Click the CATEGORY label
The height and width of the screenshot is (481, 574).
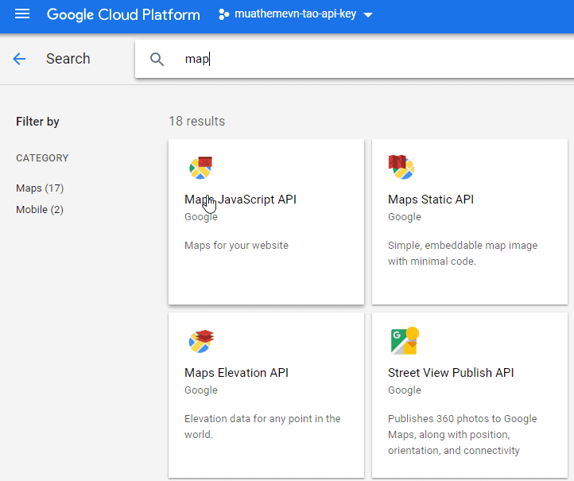click(x=42, y=158)
